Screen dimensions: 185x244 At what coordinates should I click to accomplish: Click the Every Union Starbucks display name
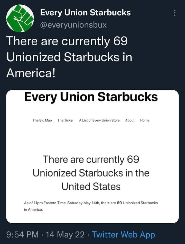pyautogui.click(x=85, y=12)
